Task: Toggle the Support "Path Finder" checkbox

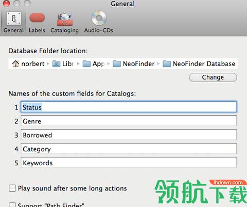Action: tap(12, 205)
